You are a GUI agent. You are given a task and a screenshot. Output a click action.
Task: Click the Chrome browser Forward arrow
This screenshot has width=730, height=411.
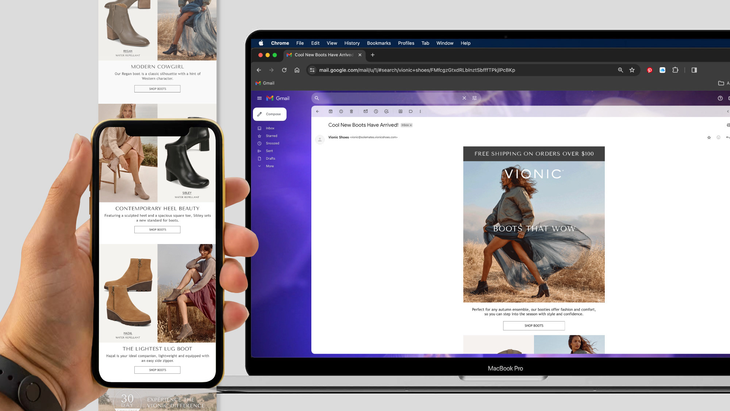pos(271,70)
